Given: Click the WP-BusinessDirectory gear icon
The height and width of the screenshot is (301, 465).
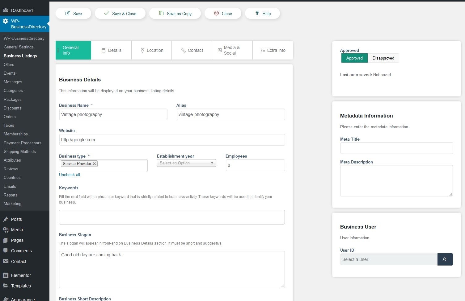Looking at the screenshot, I should tap(5, 21).
